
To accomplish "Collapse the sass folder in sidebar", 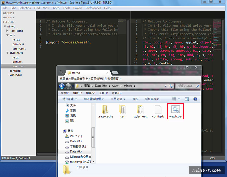I will tap(7, 35).
